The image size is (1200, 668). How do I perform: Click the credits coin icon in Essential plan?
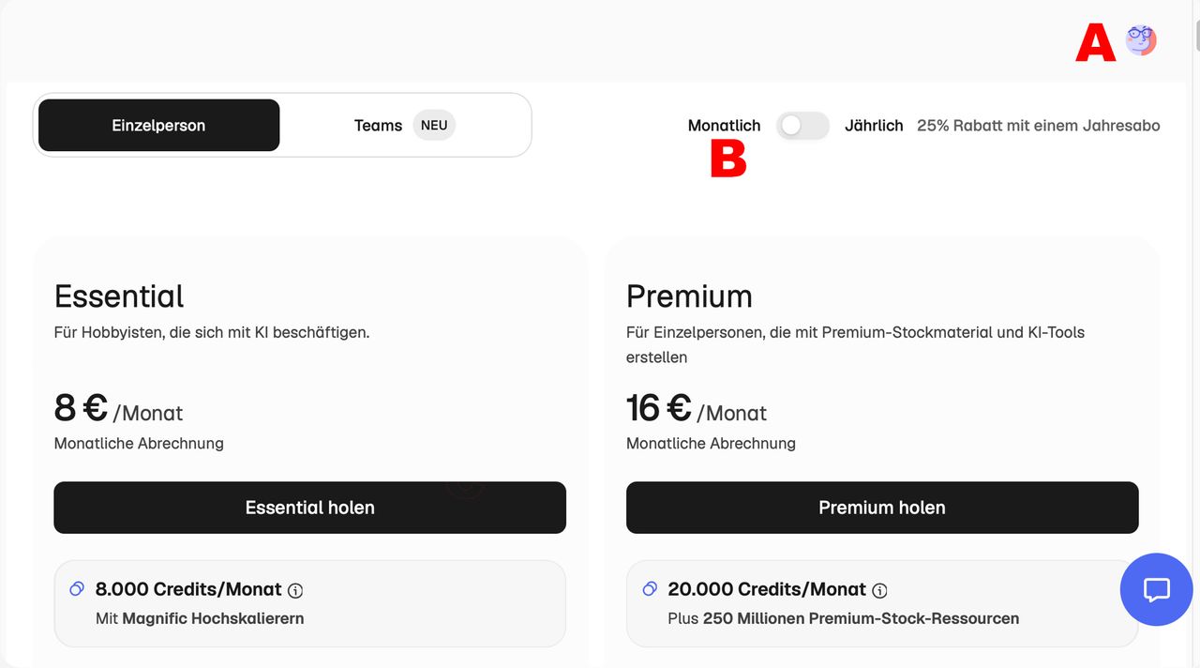(77, 589)
